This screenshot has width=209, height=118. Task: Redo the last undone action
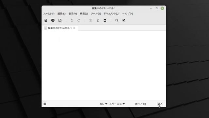pyautogui.click(x=79, y=20)
